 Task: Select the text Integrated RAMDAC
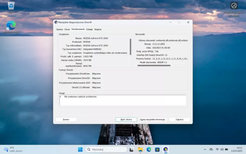pos(92,49)
